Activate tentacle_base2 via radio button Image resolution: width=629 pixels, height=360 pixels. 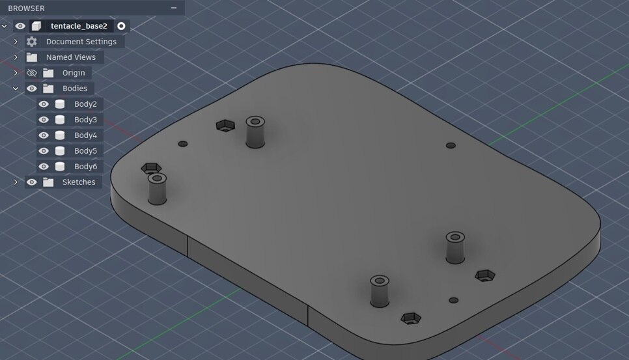(121, 26)
